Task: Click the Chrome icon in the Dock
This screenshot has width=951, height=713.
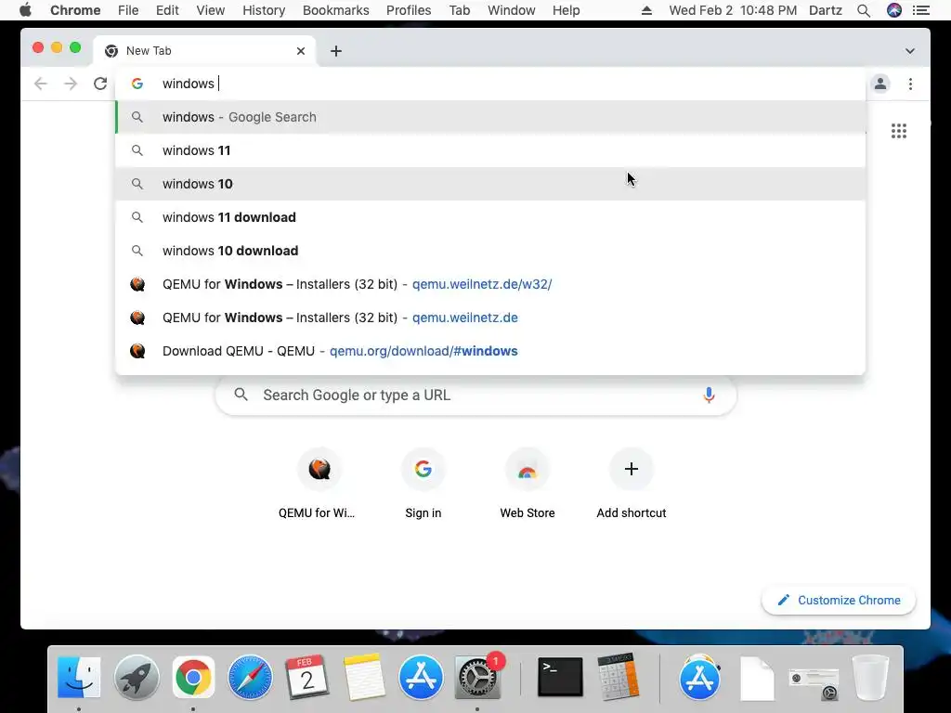Action: tap(193, 677)
